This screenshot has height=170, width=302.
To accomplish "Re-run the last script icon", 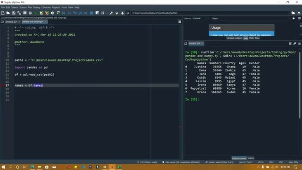I will (58, 13).
